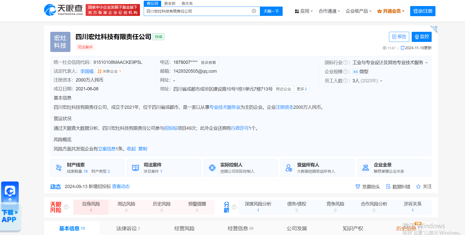Click the Tianyancha logo
This screenshot has width=465, height=235.
63,10
